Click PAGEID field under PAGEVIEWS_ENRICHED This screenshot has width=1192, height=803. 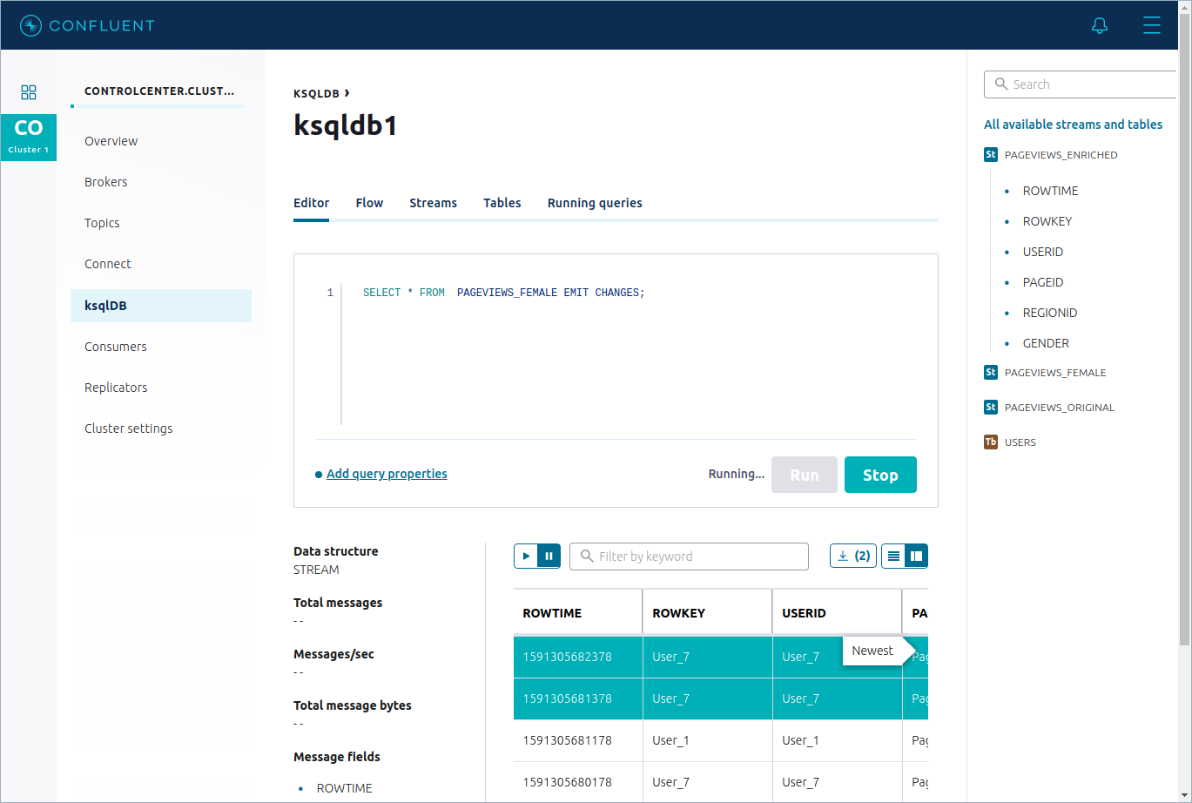tap(1043, 282)
